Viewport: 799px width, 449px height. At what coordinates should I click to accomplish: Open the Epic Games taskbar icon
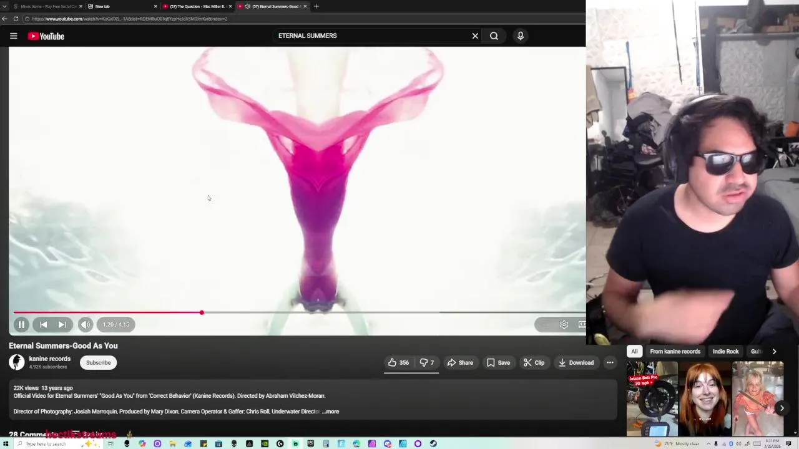[x=310, y=443]
